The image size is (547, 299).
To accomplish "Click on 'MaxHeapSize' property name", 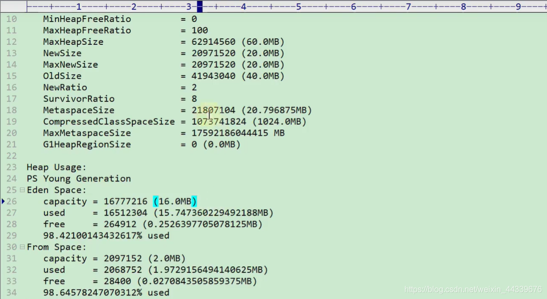I will [73, 42].
